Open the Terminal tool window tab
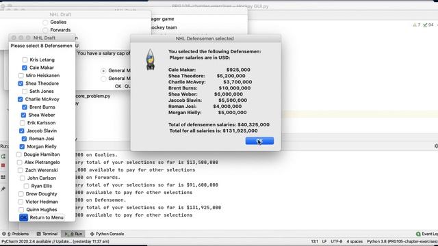The width and height of the screenshot is (438, 246). (x=47, y=234)
